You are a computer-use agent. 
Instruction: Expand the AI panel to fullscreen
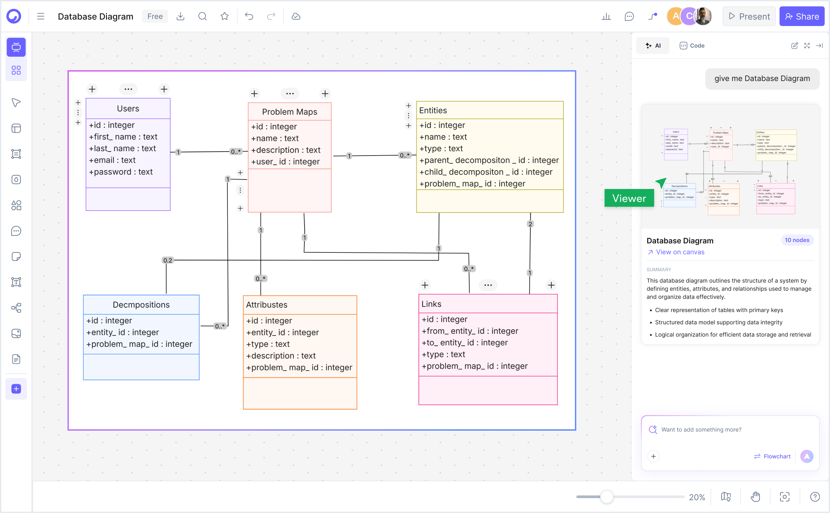click(807, 46)
